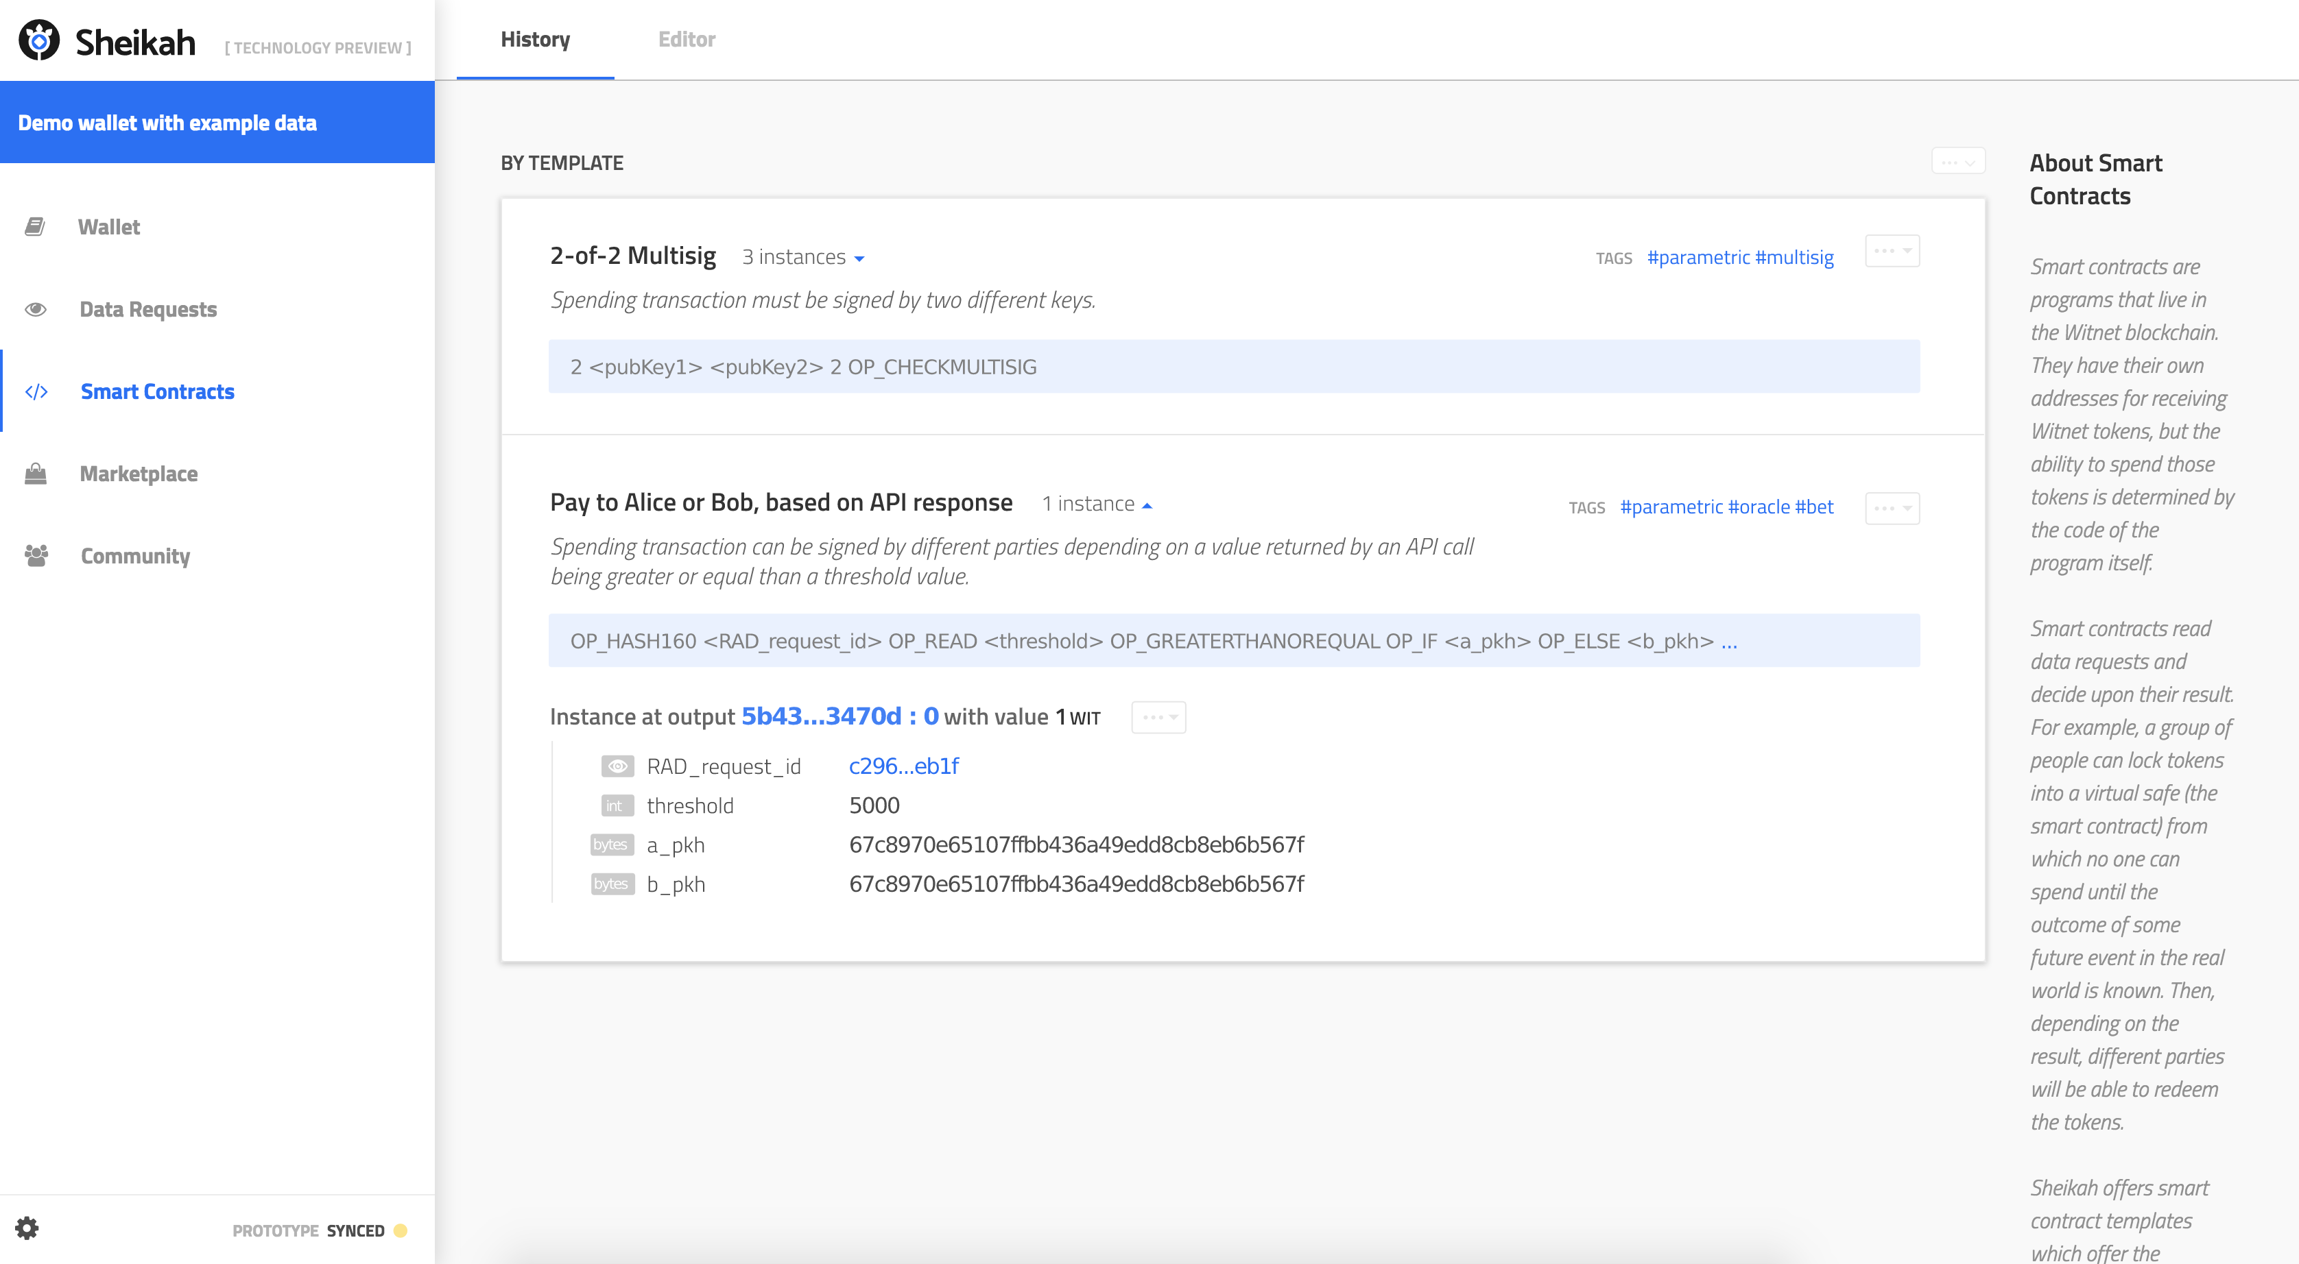
Task: Click the #parametric tag on Alice or Bob
Action: [x=1671, y=507]
